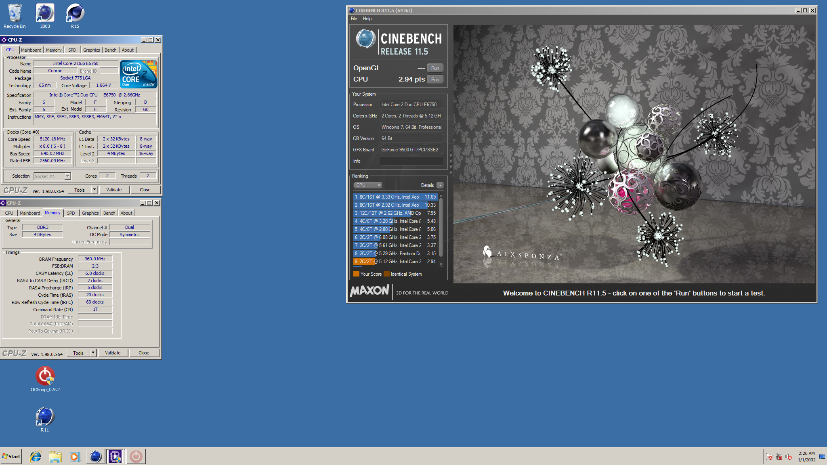
Task: Open the OCSnap_0.9.2 desktop icon
Action: [45, 379]
